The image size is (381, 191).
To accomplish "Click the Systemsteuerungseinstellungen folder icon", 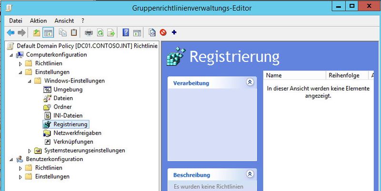I will (x=38, y=151).
